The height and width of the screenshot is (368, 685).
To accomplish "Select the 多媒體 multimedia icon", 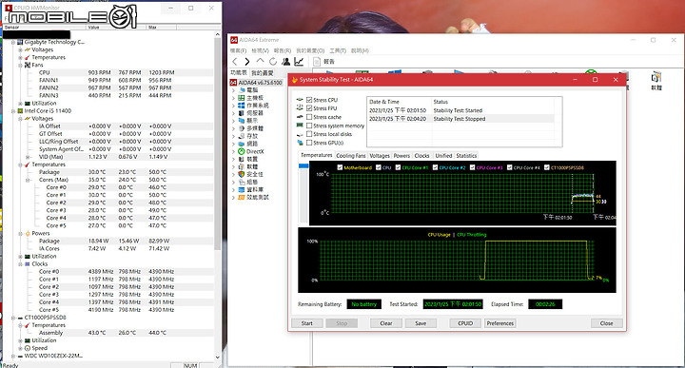I will [x=241, y=128].
